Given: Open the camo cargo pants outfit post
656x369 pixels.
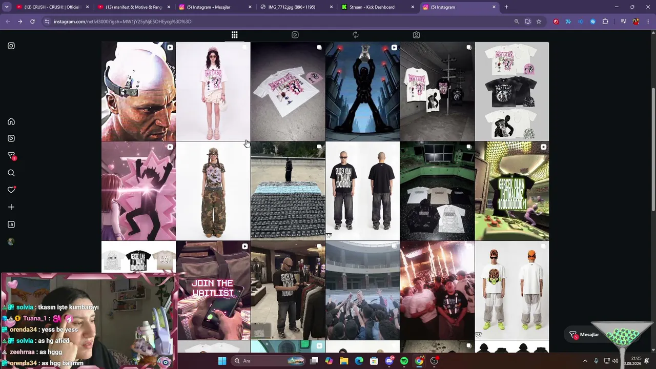Looking at the screenshot, I should (x=213, y=191).
